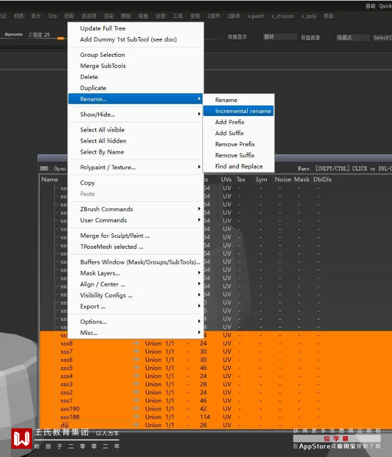Viewport: 392px width, 457px height.
Task: Choose Add Dummy 1st SubTool
Action: [135, 39]
